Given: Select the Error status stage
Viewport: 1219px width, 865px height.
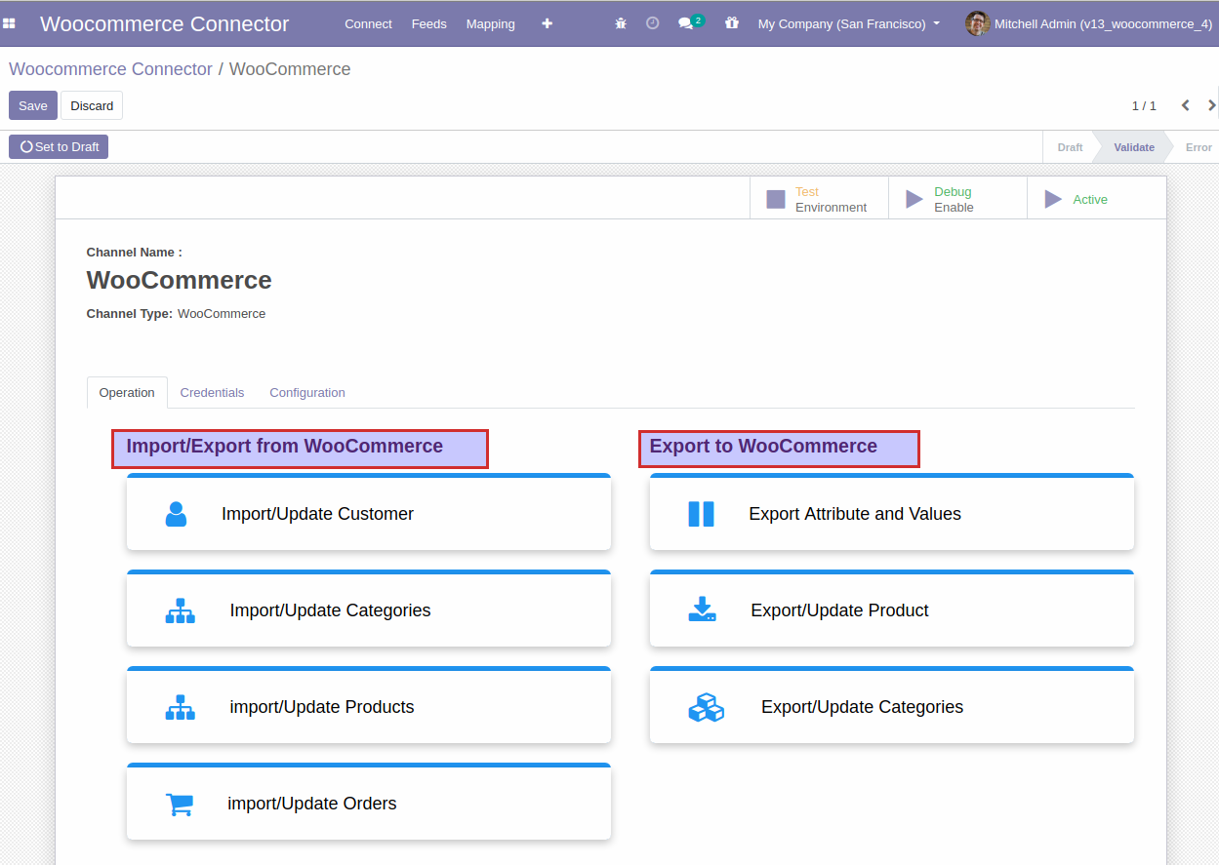Looking at the screenshot, I should pyautogui.click(x=1199, y=147).
